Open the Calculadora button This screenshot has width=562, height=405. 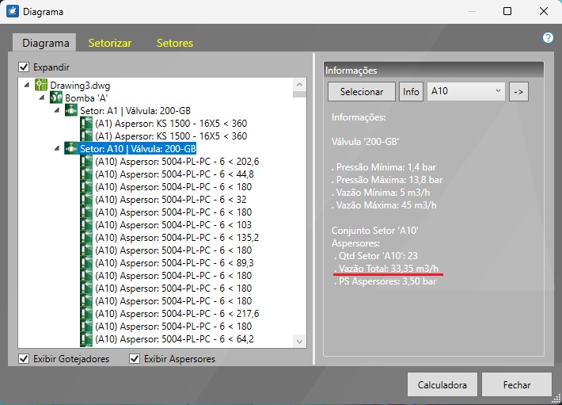click(442, 384)
